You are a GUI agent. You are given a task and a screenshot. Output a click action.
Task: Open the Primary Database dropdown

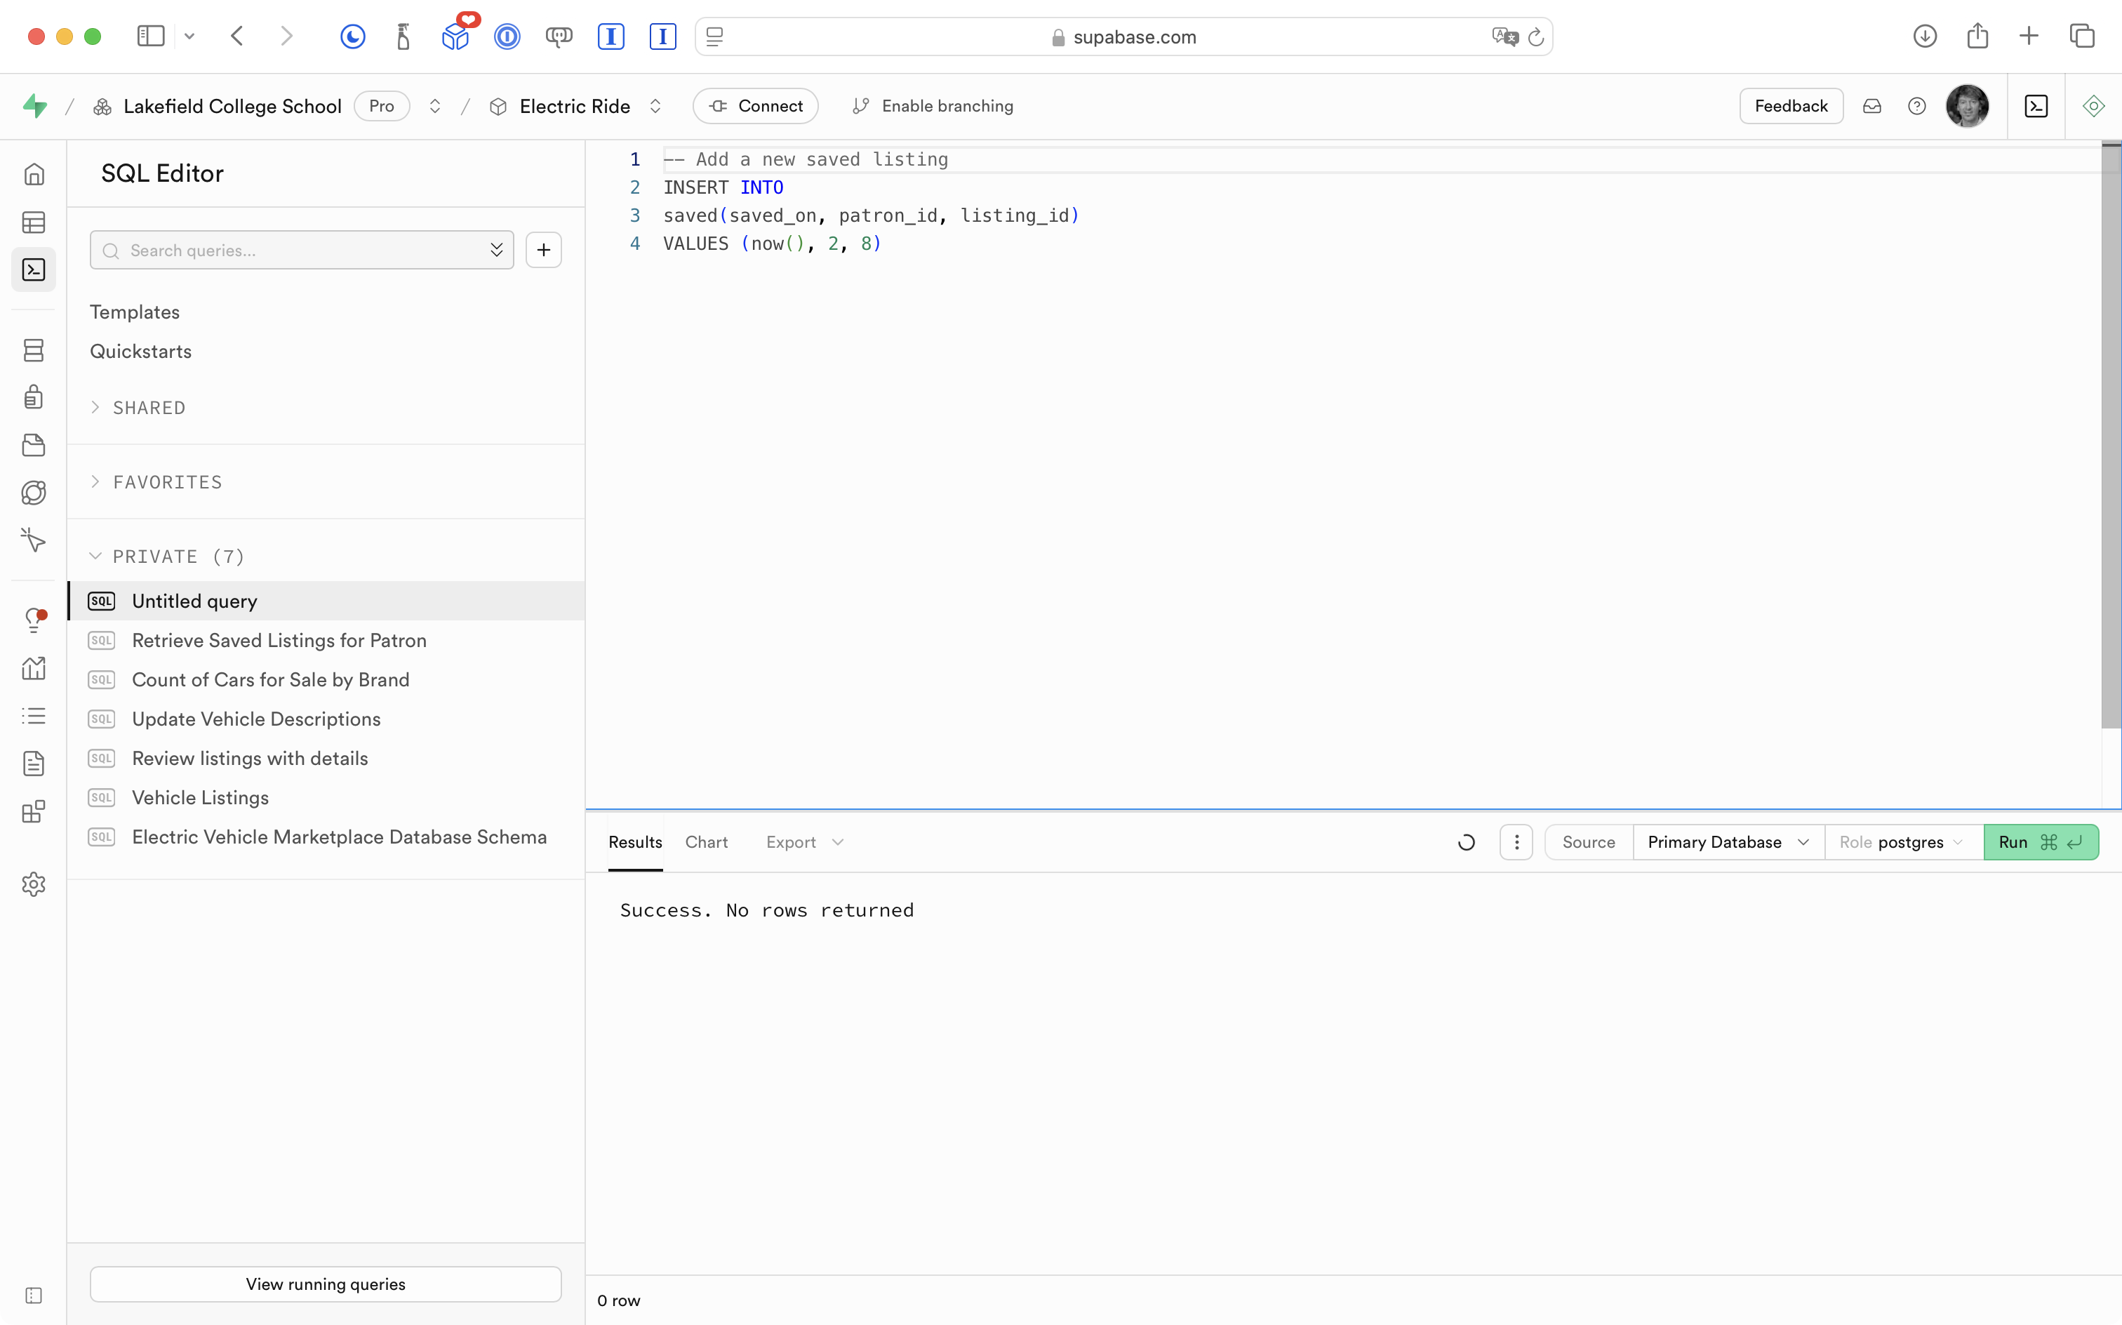1727,842
